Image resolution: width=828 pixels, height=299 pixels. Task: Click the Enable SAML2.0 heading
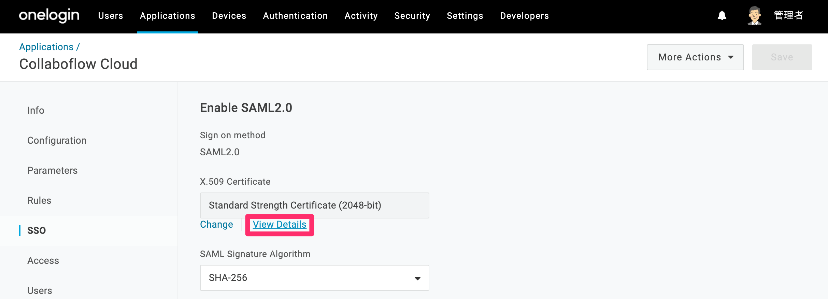pyautogui.click(x=246, y=108)
